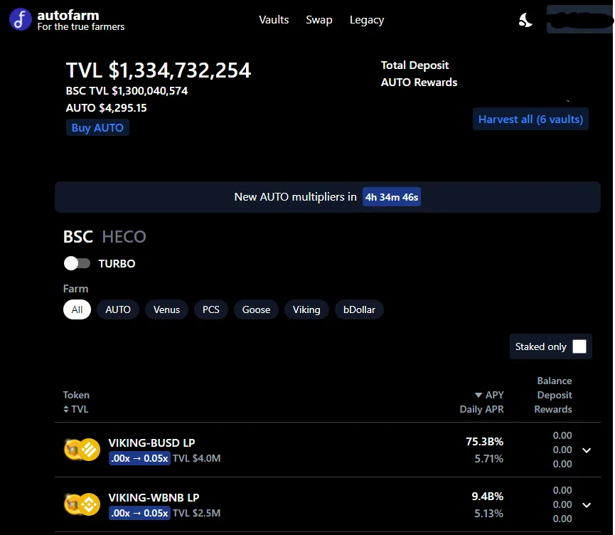Click the Buy AUTO button

click(97, 127)
